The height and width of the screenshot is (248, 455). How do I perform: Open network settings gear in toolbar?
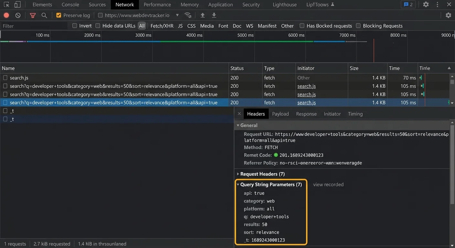coord(448,15)
